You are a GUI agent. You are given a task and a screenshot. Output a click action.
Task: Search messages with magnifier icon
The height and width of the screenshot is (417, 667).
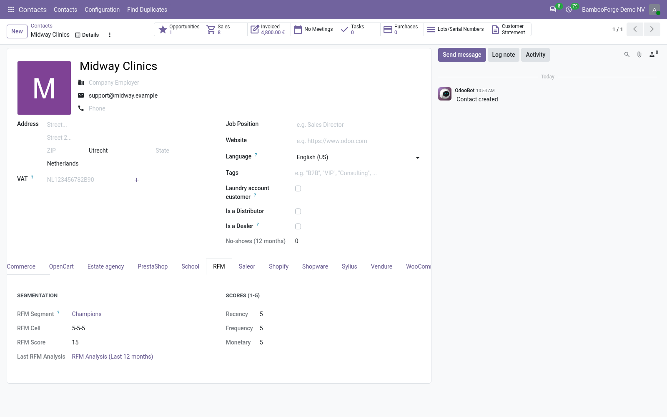(x=627, y=55)
